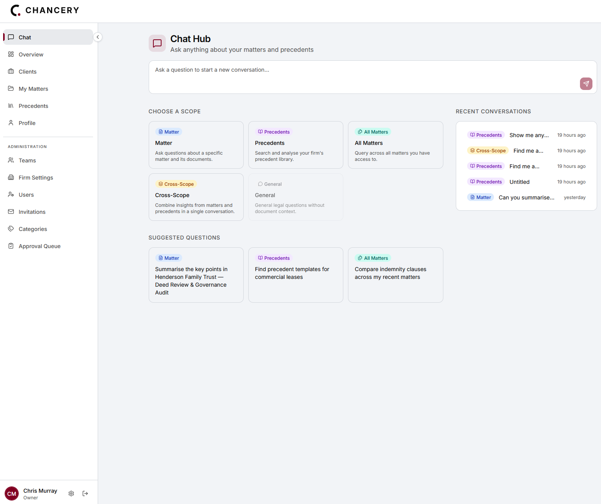Click the Invitations envelope icon
The image size is (601, 504).
point(11,212)
